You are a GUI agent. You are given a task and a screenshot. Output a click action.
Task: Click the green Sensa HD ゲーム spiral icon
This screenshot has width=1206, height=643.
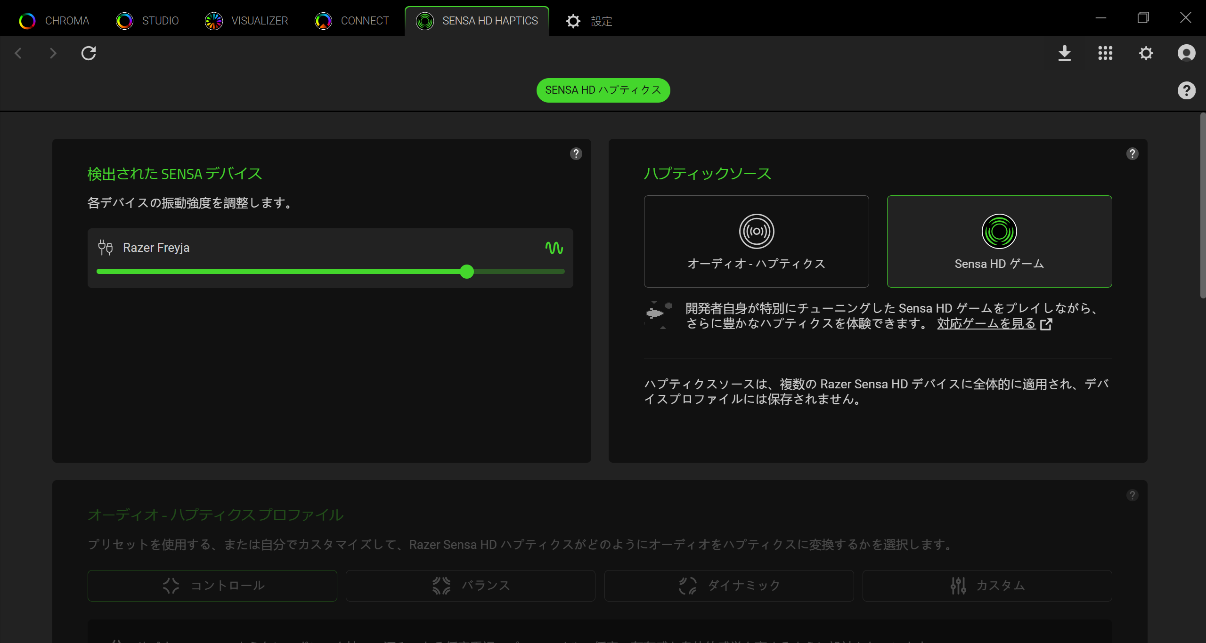click(999, 231)
